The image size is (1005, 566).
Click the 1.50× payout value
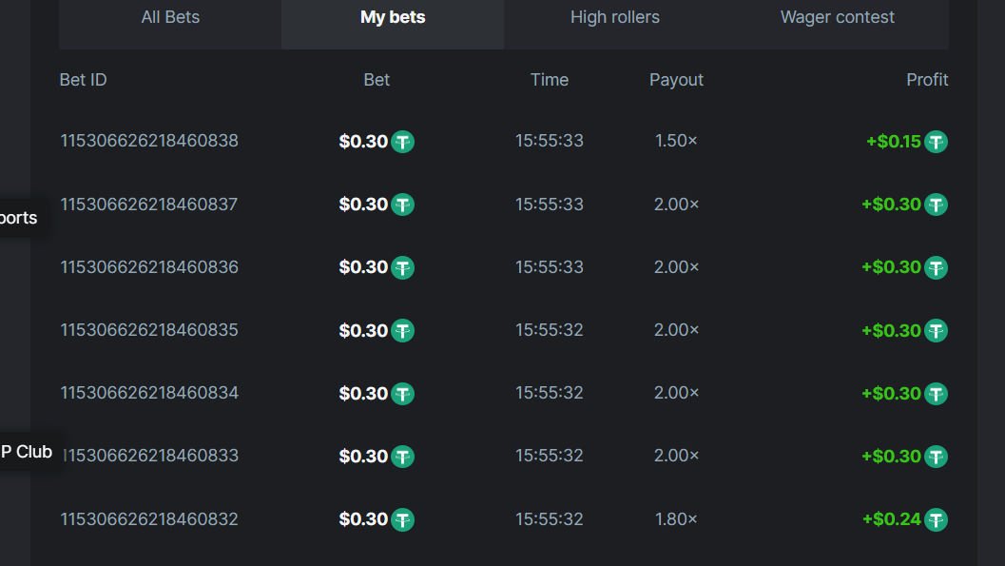tap(676, 141)
